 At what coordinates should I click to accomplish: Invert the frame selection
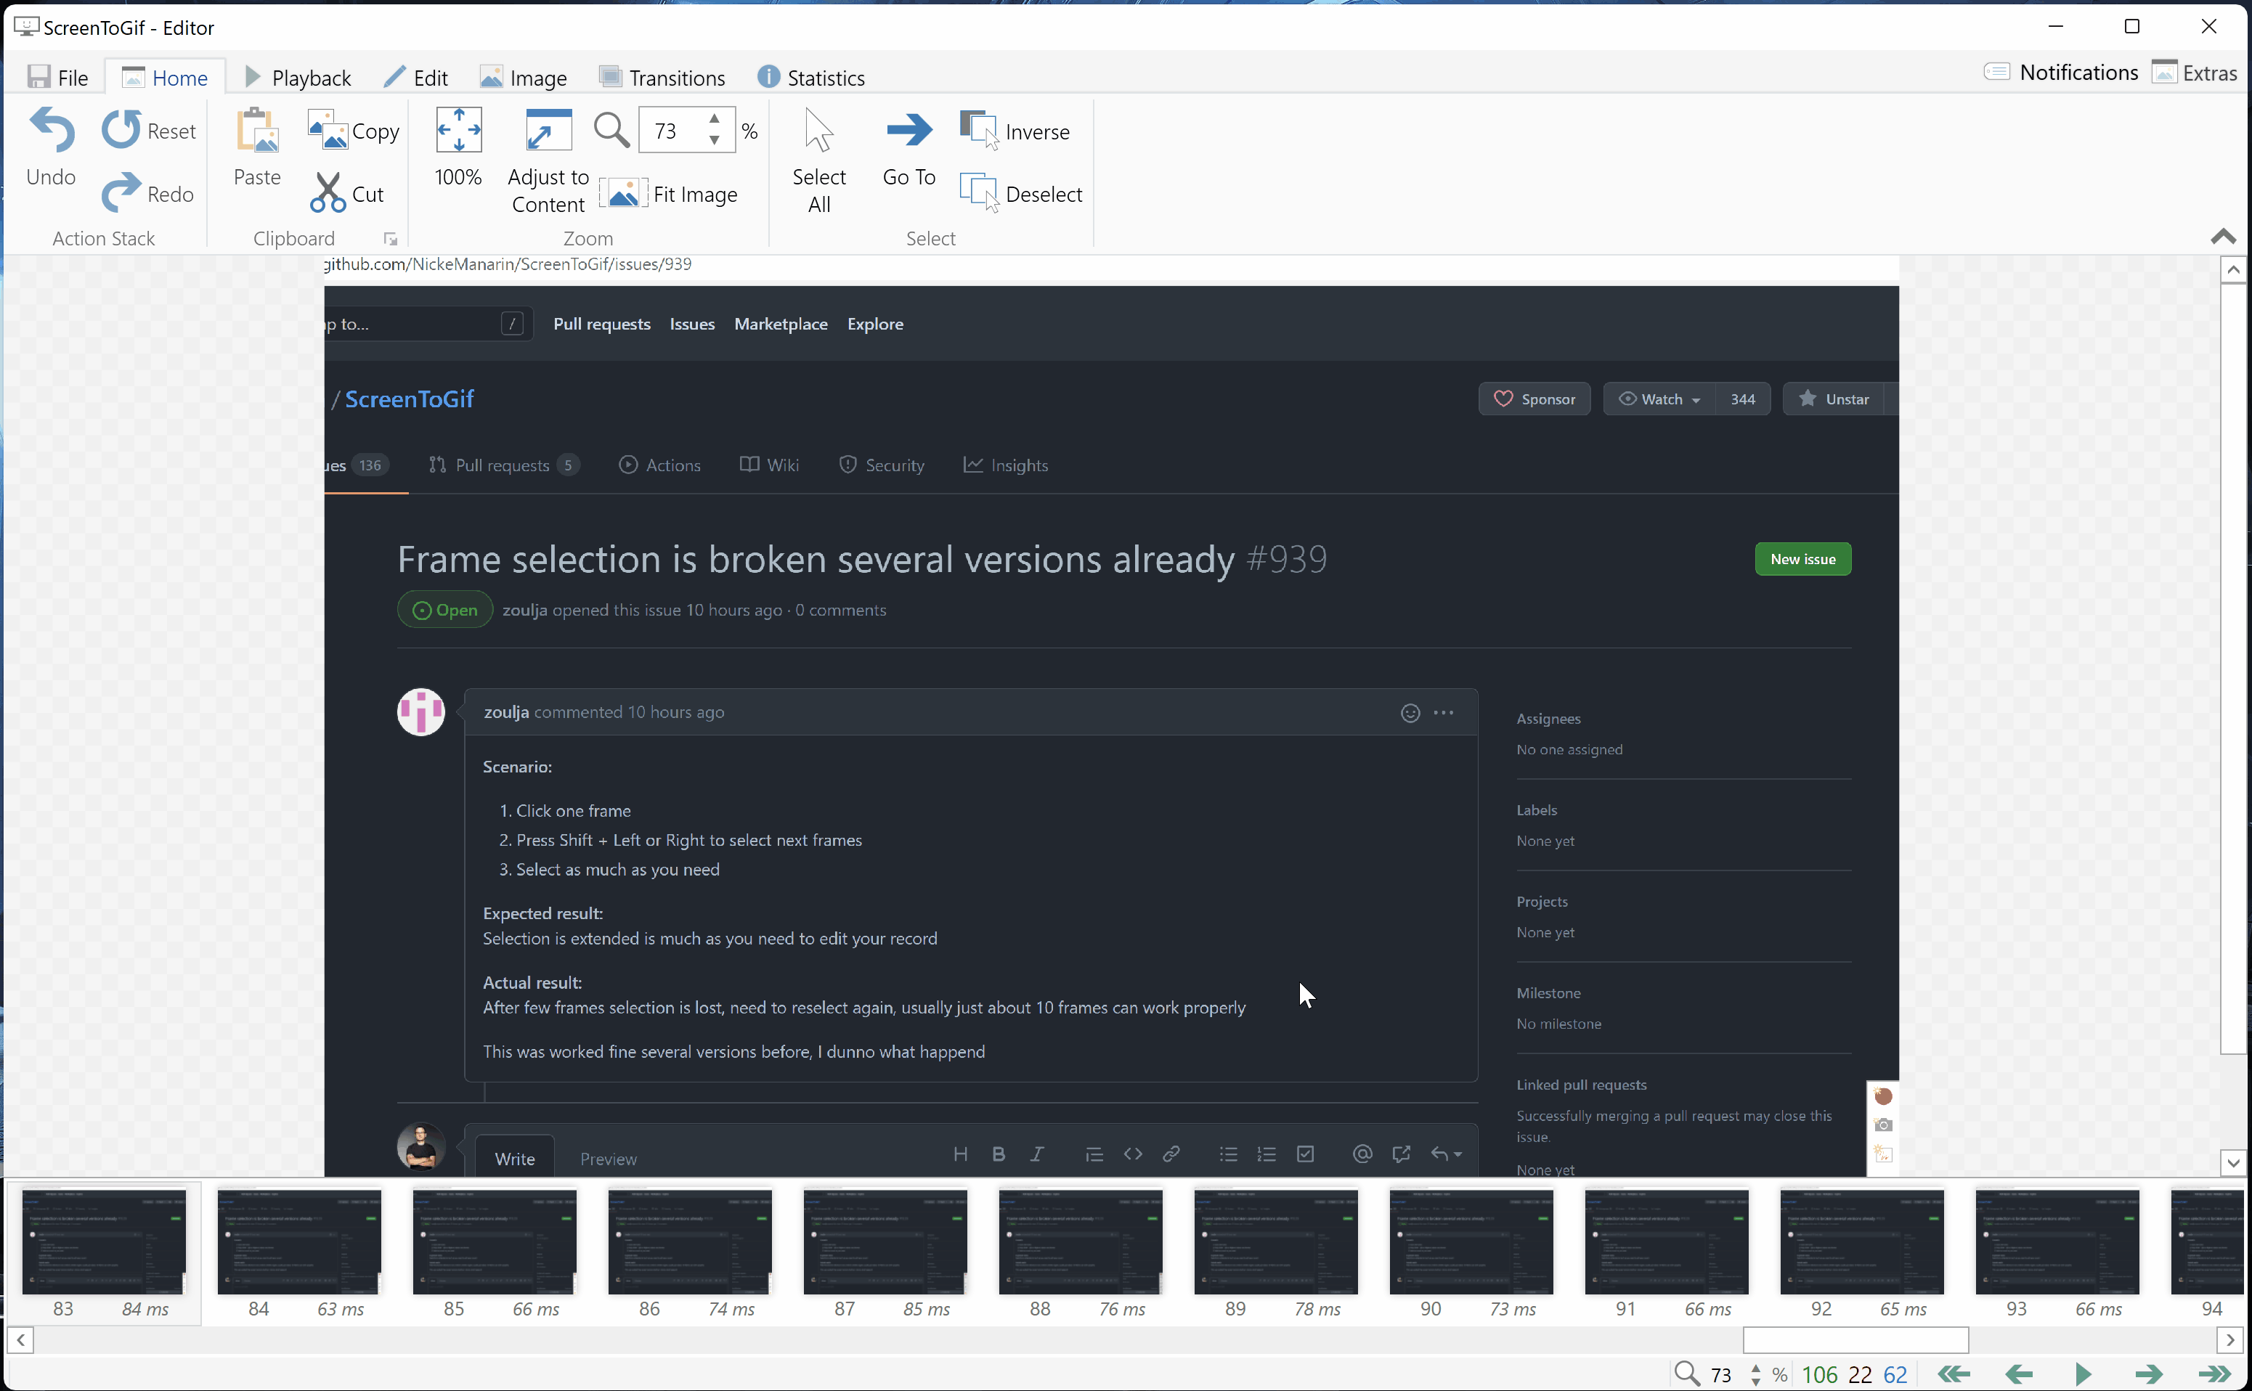(x=1016, y=131)
